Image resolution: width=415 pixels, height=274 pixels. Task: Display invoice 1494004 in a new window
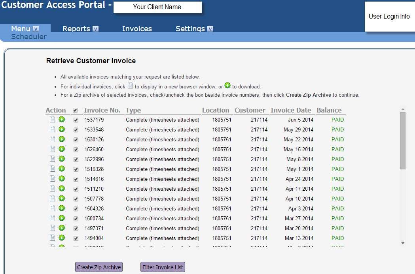(52, 238)
